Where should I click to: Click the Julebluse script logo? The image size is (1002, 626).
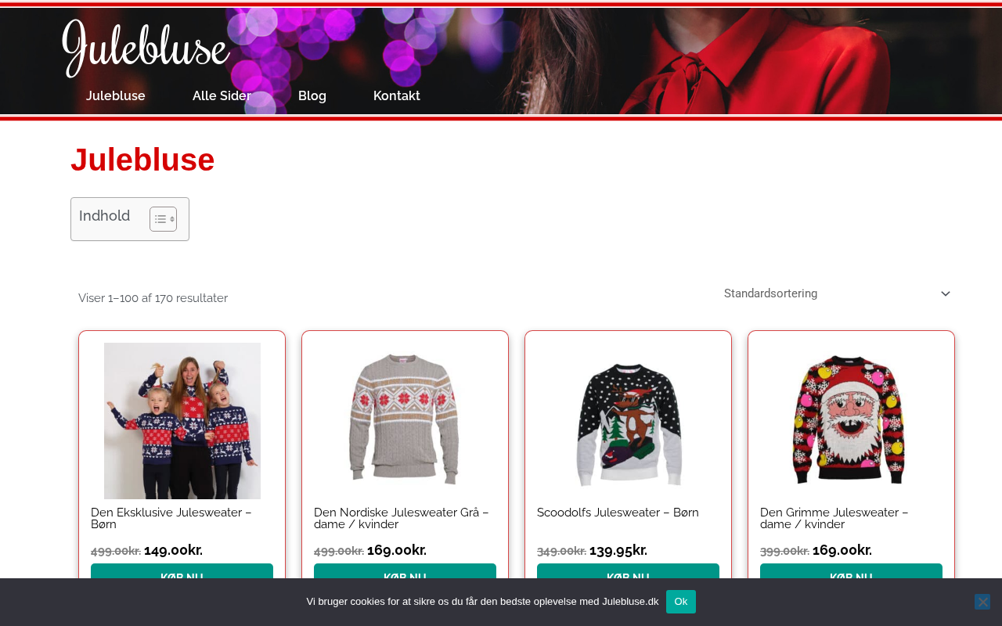click(x=146, y=49)
